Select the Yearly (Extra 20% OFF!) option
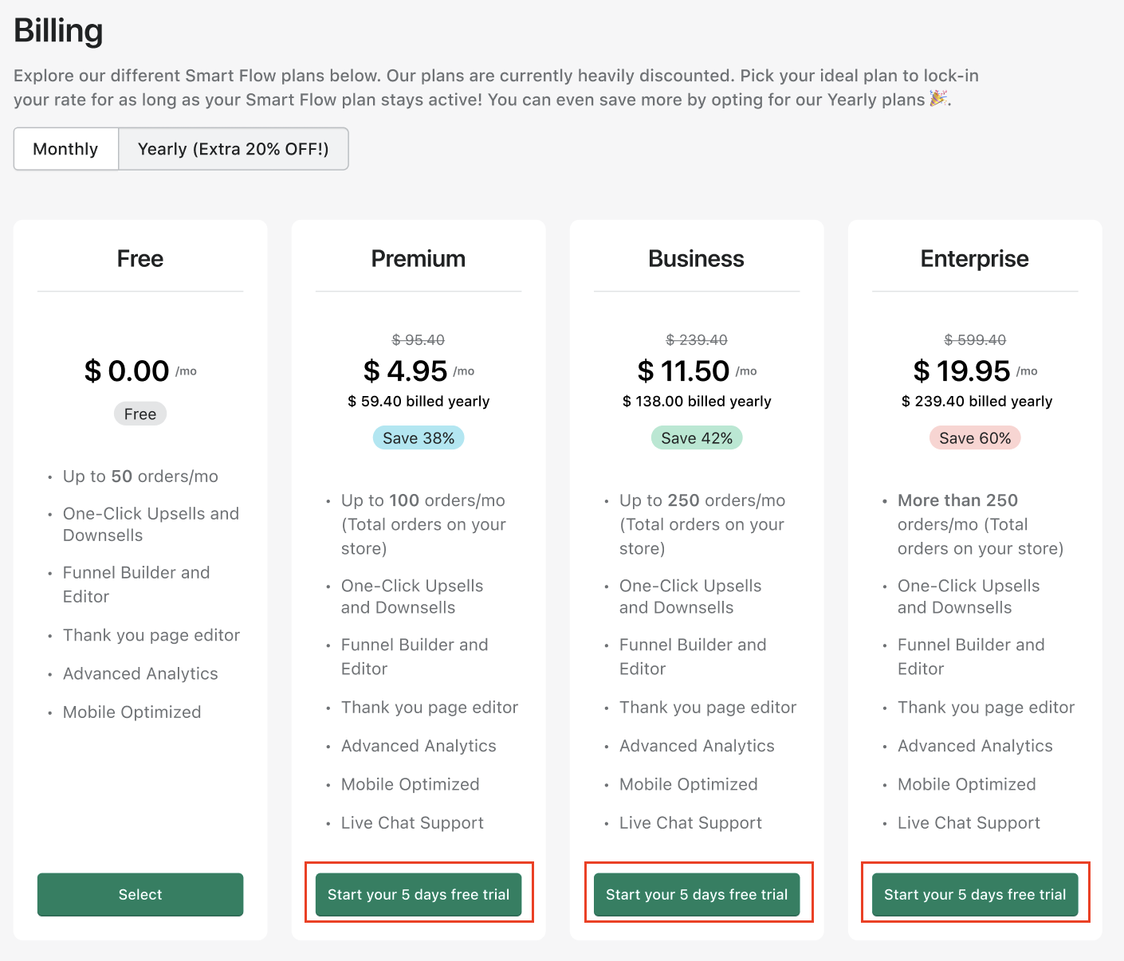1124x961 pixels. 233,149
